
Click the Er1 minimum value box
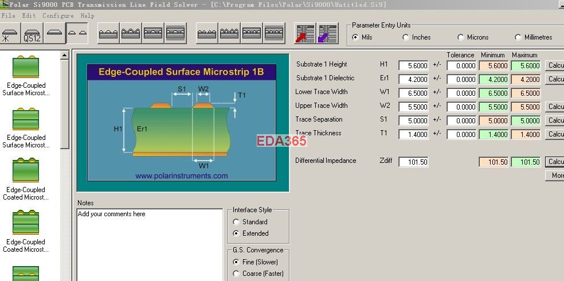point(493,79)
